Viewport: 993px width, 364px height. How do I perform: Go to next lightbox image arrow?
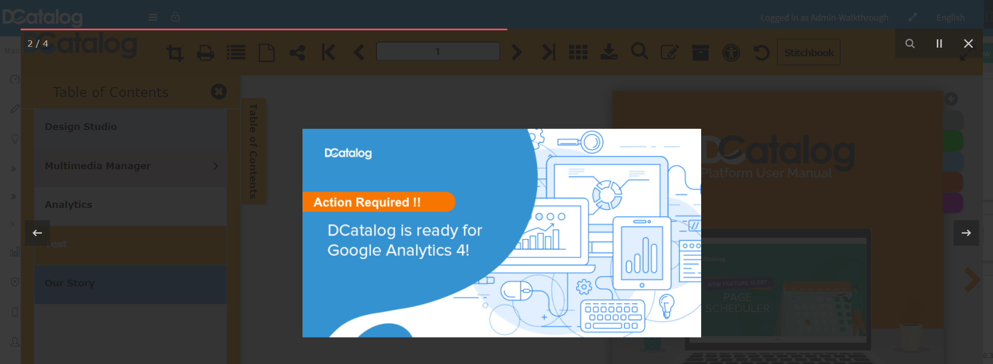[x=966, y=233]
